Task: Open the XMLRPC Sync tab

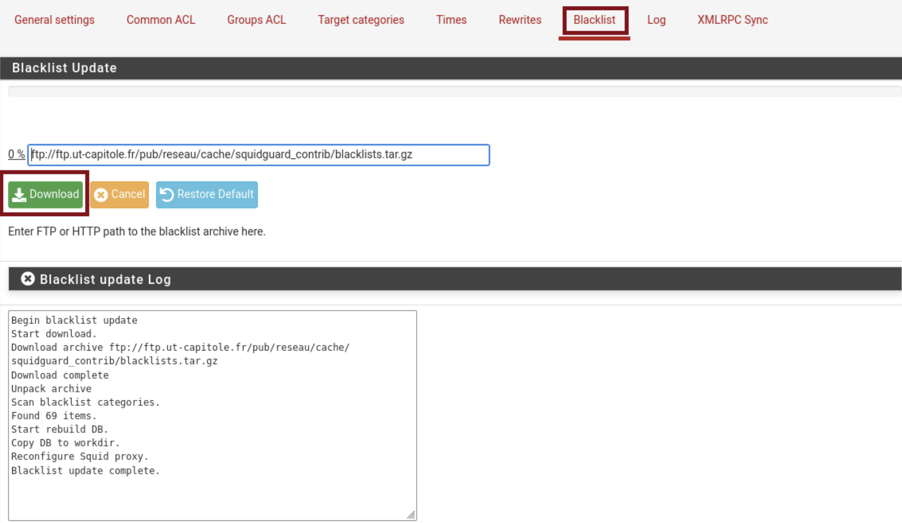Action: point(732,20)
